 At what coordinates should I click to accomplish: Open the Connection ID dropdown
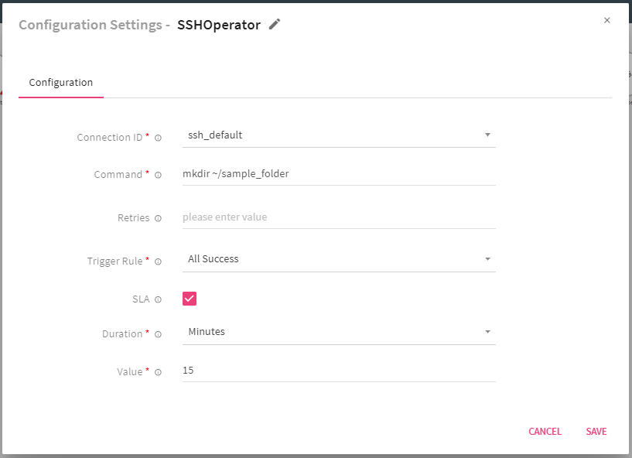[x=487, y=134]
